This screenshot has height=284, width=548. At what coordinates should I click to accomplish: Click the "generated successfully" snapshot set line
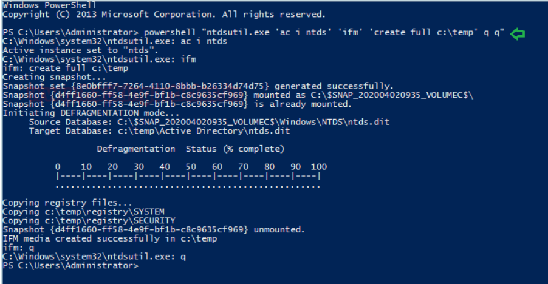pos(198,86)
